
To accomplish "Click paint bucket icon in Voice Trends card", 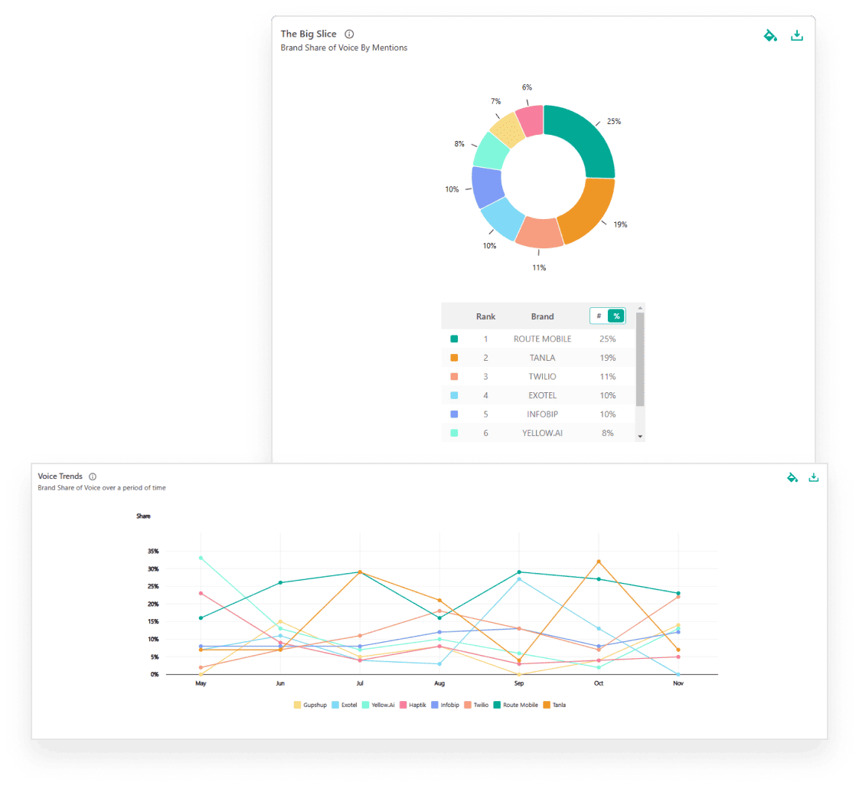I will click(792, 477).
